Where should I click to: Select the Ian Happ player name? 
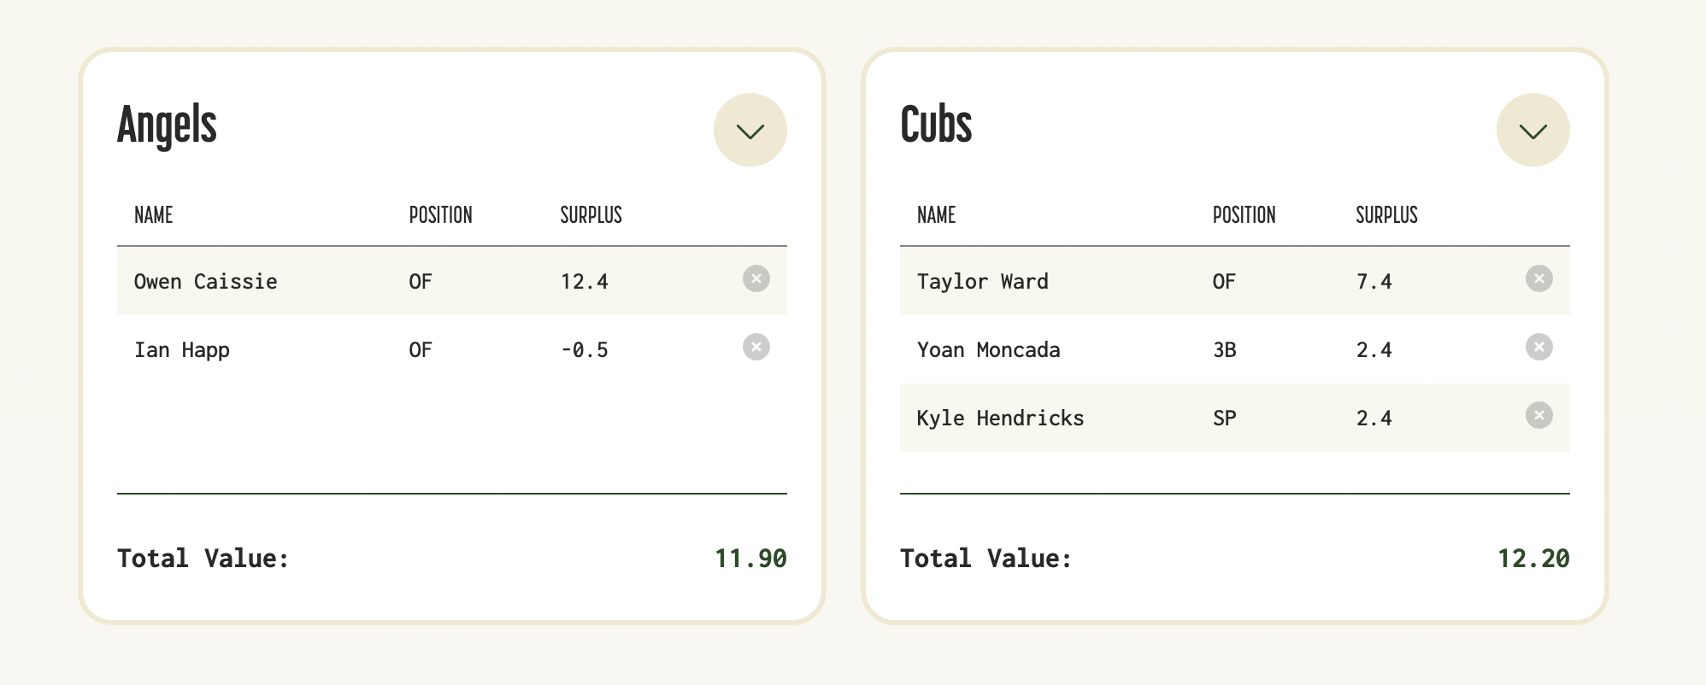click(181, 350)
